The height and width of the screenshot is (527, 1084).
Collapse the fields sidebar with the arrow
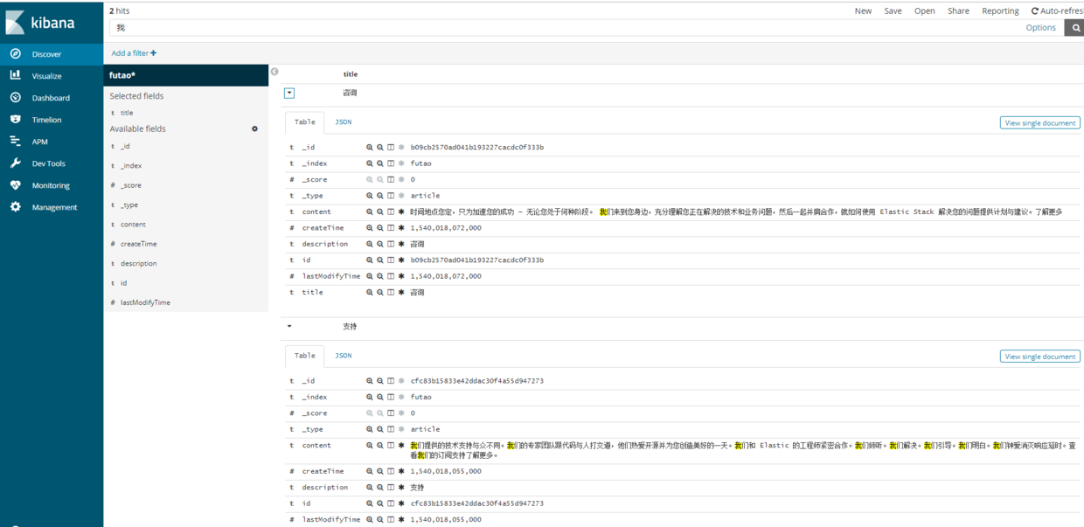point(274,72)
